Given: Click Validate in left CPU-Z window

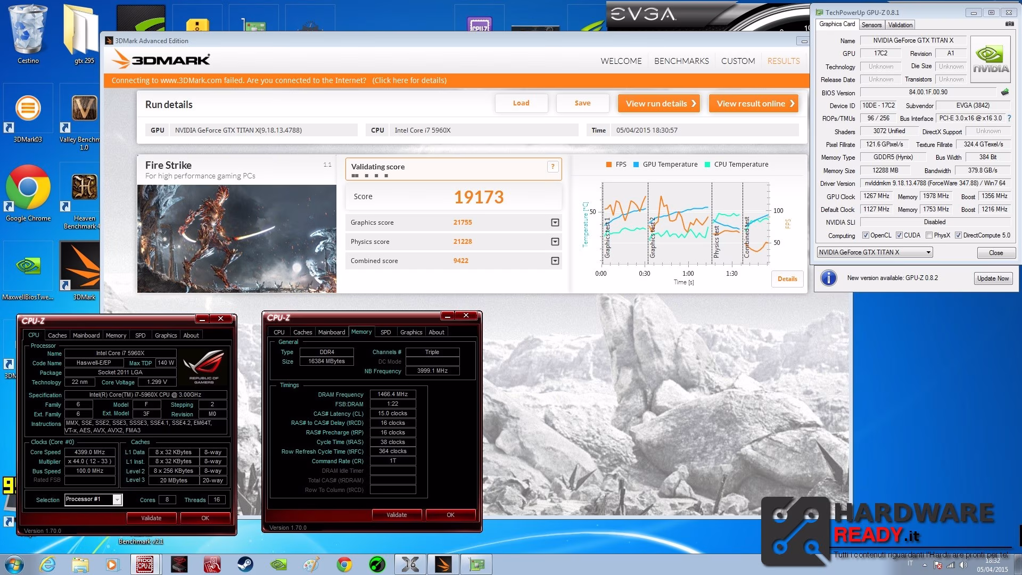Looking at the screenshot, I should pyautogui.click(x=151, y=518).
